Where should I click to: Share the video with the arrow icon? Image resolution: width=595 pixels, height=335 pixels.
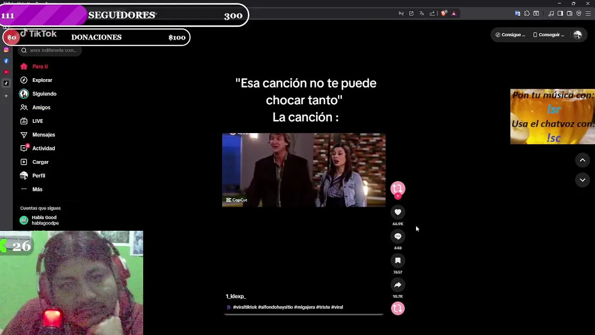[x=398, y=285]
